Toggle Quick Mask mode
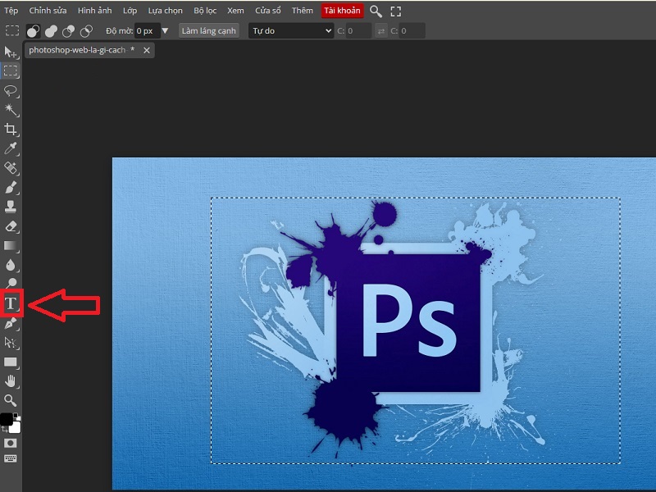The width and height of the screenshot is (656, 492). 11,443
